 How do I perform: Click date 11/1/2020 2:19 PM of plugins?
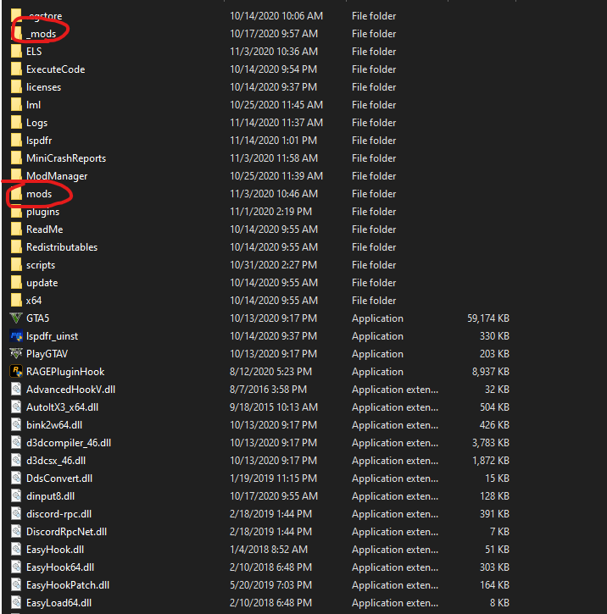270,212
